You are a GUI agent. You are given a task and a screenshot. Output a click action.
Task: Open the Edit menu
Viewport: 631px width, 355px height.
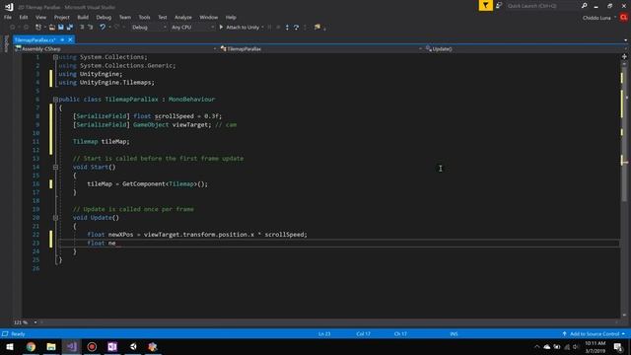click(24, 18)
